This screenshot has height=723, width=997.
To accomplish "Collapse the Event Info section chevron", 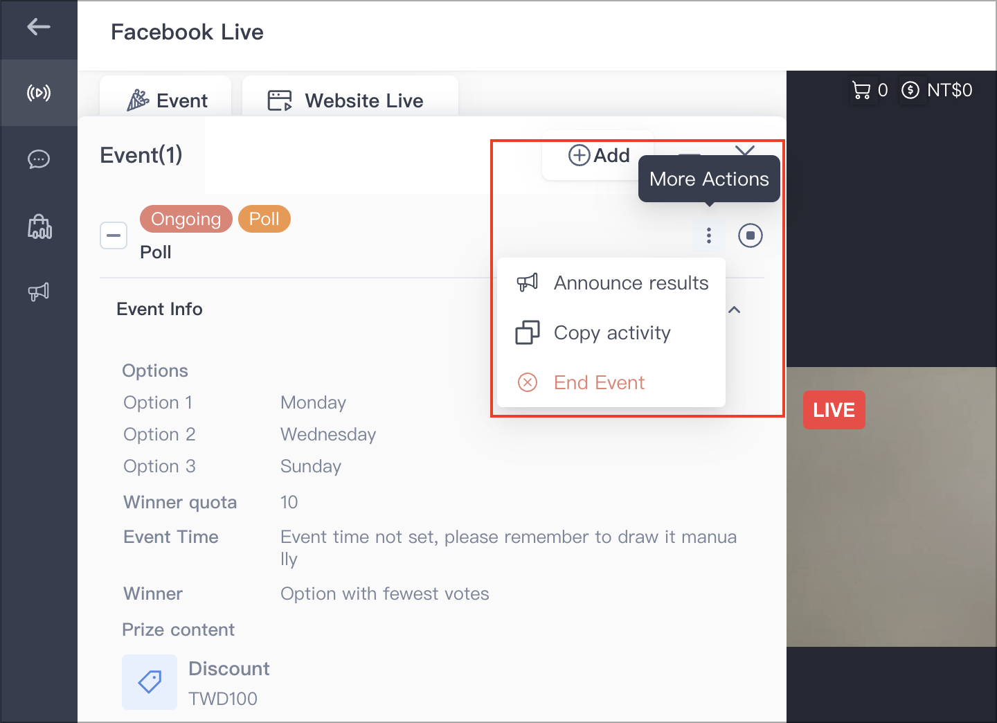I will (735, 310).
